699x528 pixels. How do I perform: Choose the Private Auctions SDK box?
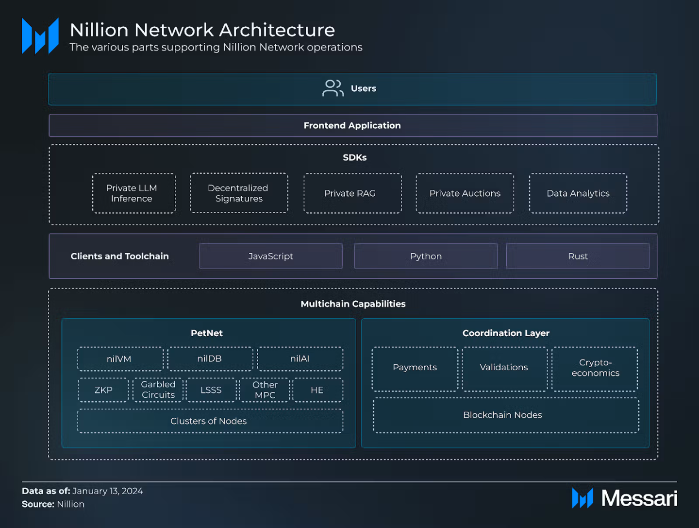pos(465,193)
